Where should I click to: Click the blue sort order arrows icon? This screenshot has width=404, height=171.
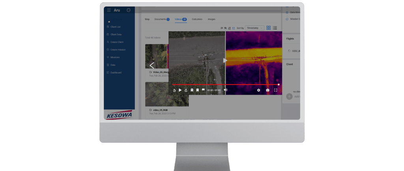[x=234, y=28]
